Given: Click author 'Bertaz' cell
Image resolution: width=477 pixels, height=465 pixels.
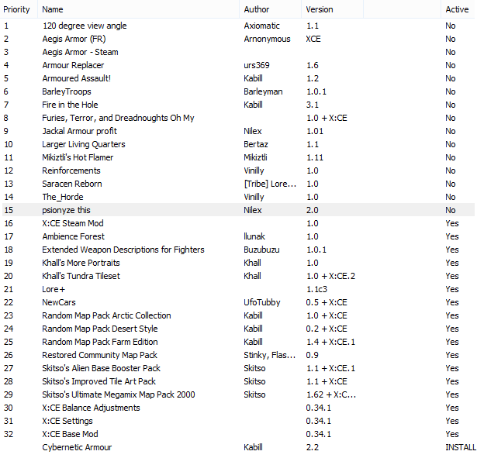Looking at the screenshot, I should click(256, 144).
